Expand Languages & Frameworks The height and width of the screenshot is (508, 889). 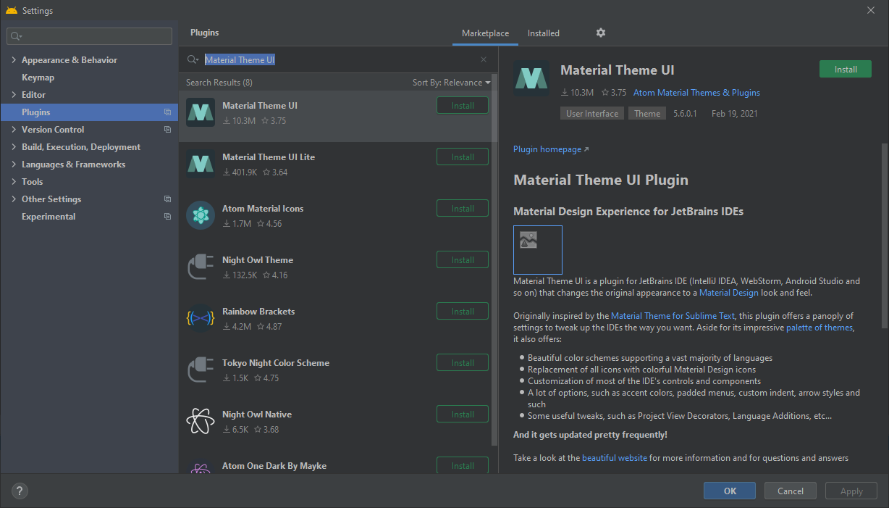pos(14,165)
